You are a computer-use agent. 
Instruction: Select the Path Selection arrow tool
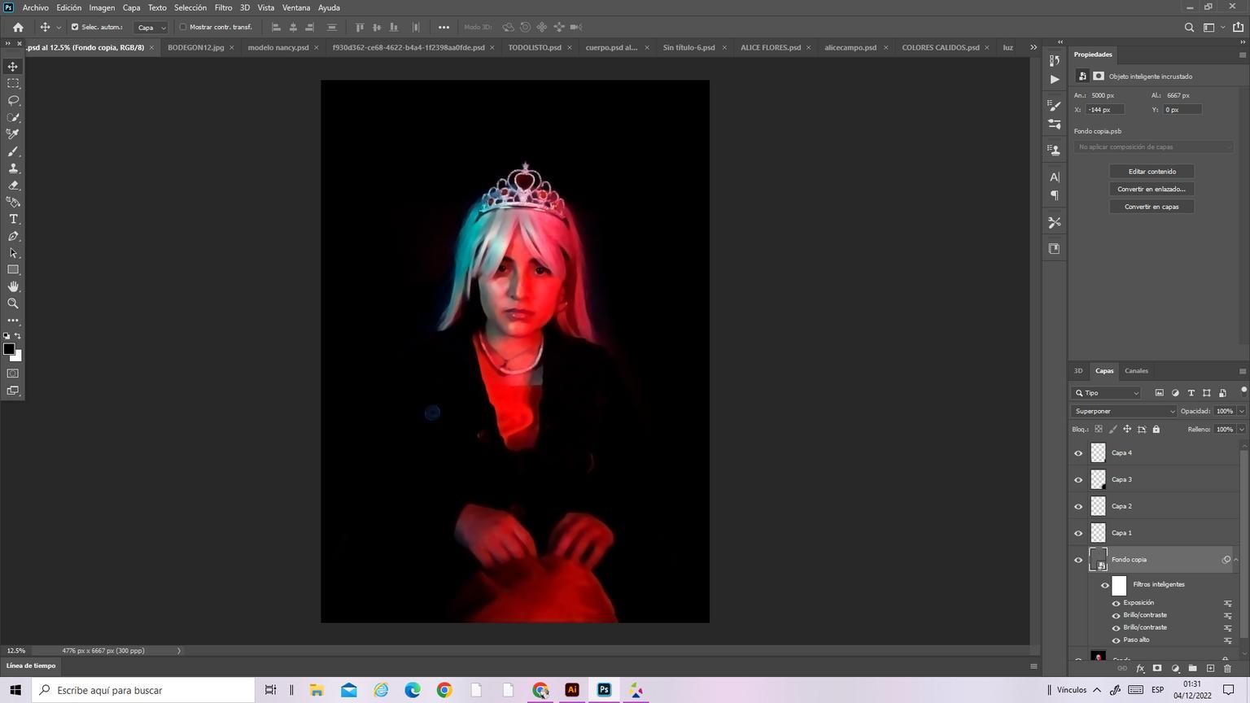click(13, 253)
